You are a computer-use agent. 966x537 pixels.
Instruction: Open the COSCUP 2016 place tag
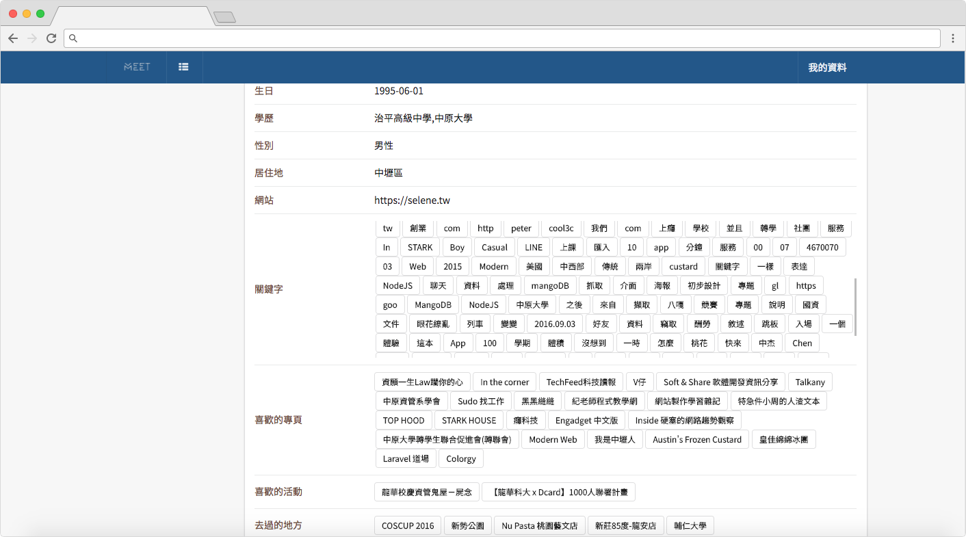pyautogui.click(x=408, y=526)
